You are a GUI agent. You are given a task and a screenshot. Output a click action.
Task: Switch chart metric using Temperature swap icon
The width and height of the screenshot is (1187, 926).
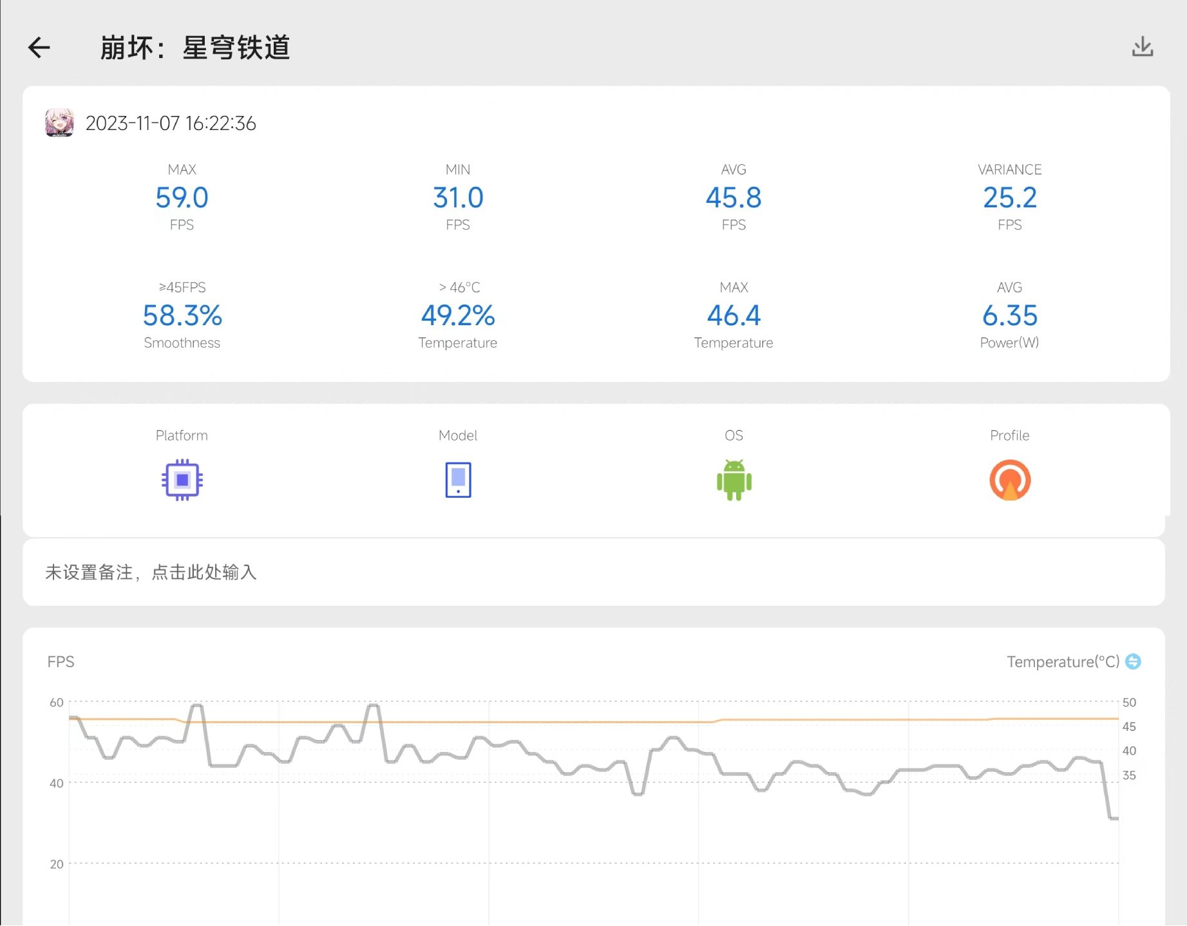[1133, 661]
